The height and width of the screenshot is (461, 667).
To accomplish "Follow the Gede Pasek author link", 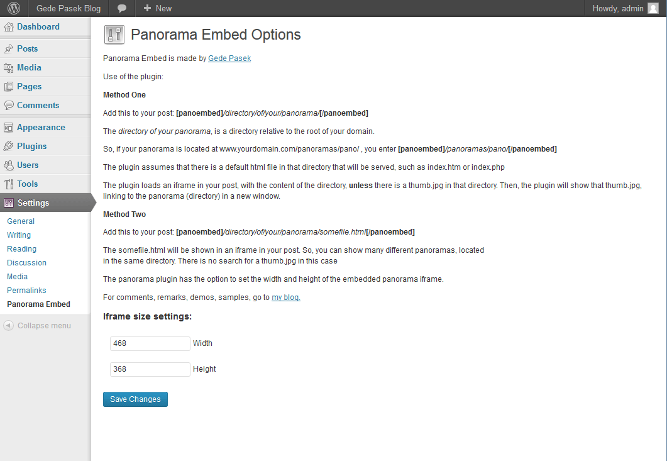I will tap(229, 58).
